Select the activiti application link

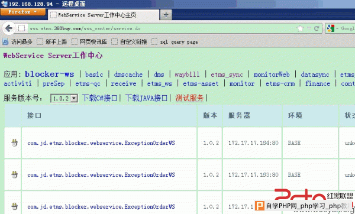point(18,83)
